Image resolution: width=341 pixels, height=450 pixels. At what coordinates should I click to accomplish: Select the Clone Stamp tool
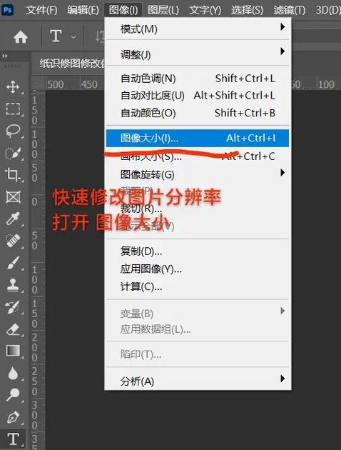[13, 285]
